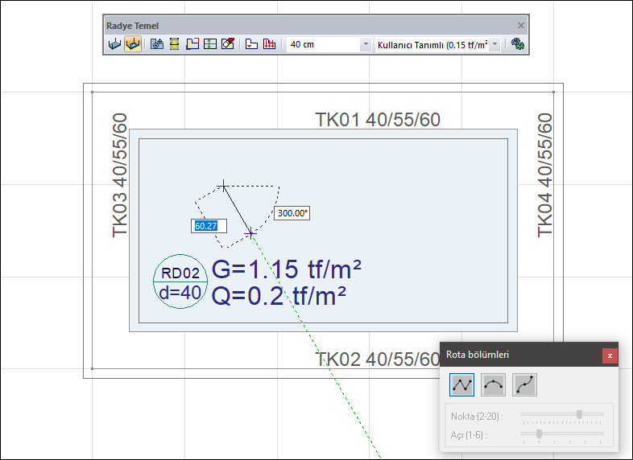Click the 300.00° angle value box
633x460 pixels.
coord(292,213)
